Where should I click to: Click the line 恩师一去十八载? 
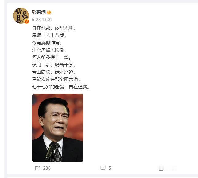pyautogui.click(x=49, y=35)
